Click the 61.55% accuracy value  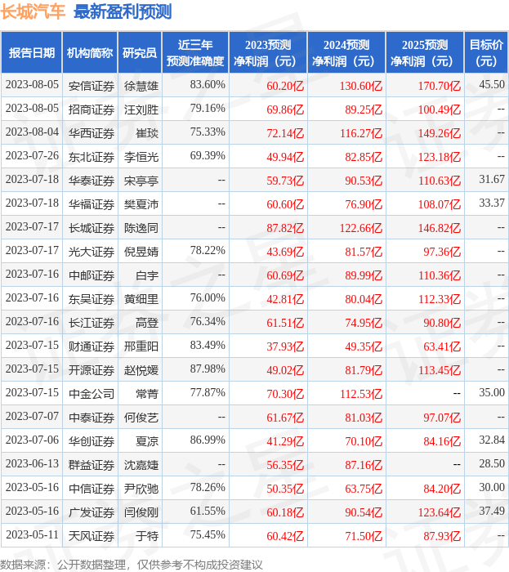coord(208,511)
